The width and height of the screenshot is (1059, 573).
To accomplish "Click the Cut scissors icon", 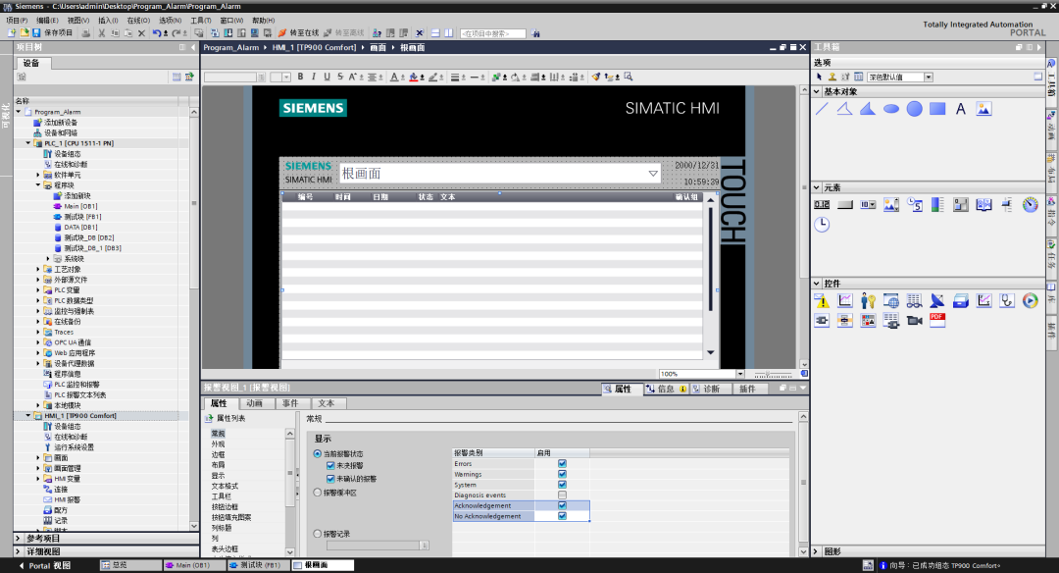I will coord(101,32).
